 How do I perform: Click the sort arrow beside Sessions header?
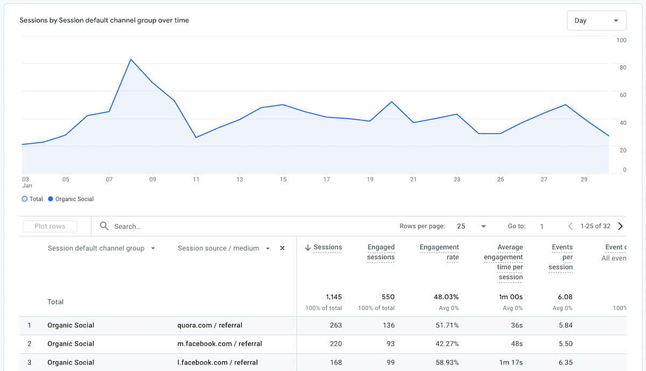[307, 247]
